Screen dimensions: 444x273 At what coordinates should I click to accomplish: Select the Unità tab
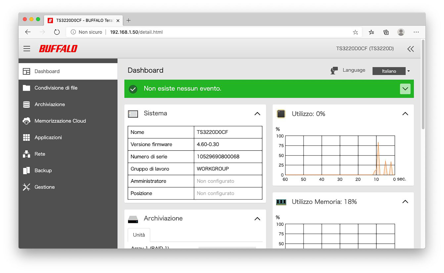[139, 235]
